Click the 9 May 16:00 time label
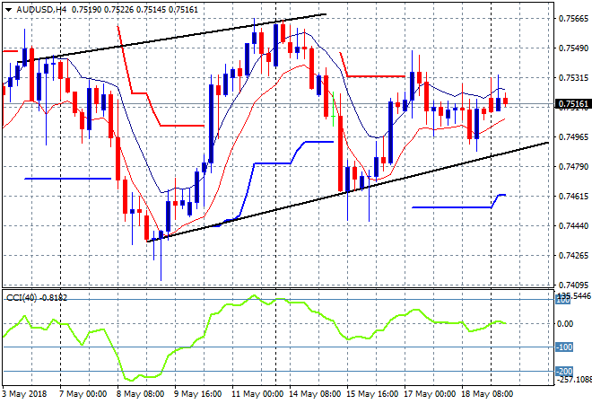592x404 pixels. (x=198, y=394)
